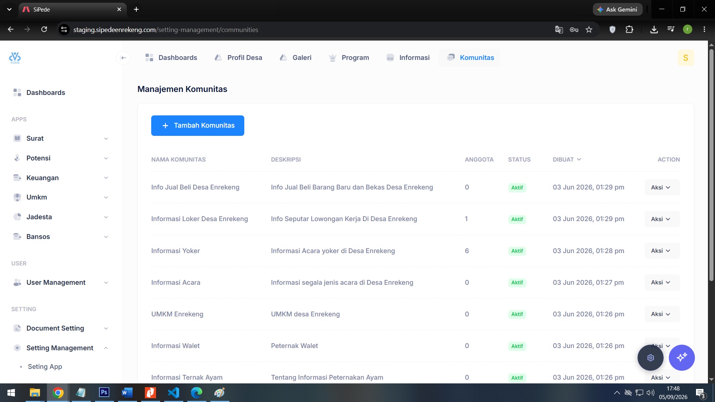Open the browser extensions puzzle icon
Screen dimensions: 715x402
[x=629, y=30]
